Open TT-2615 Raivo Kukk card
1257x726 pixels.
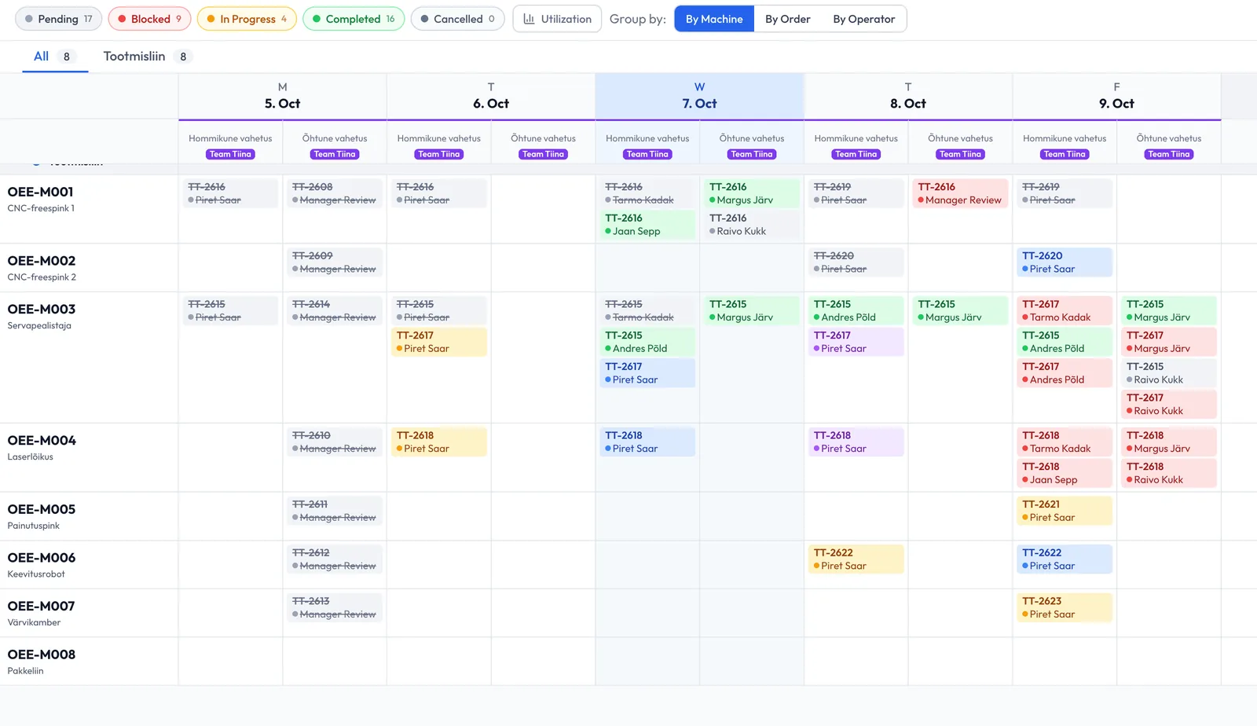coord(1169,373)
